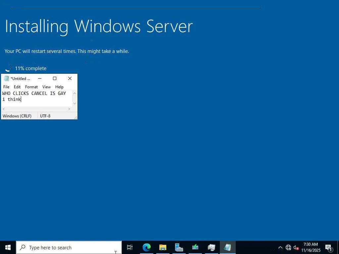Screen dimensions: 339x254
Task: Maximize the Untitled Notepad window
Action: (x=55, y=78)
